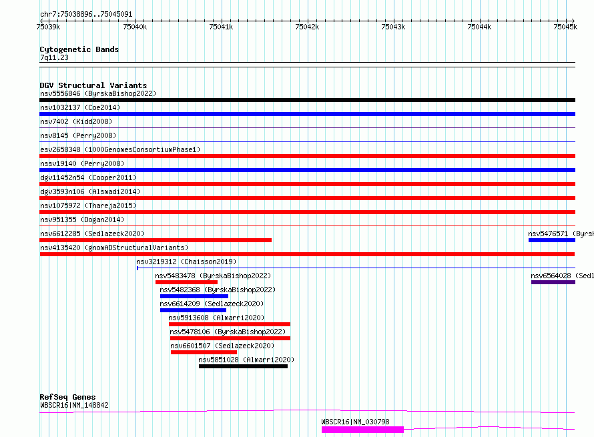Click the blue nssv19140 variant bar
594x437 pixels.
[x=307, y=170]
